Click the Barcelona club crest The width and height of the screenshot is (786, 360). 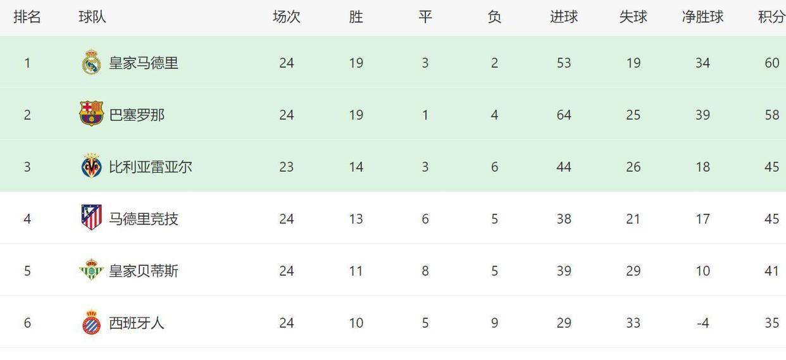[x=91, y=115]
